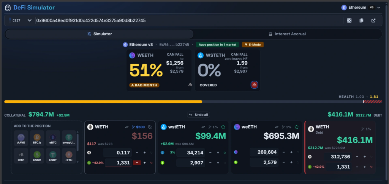This screenshot has width=389, height=184.
Task: Reset WETH collateral price 1,331 with undo arrow
Action: (x=151, y=163)
